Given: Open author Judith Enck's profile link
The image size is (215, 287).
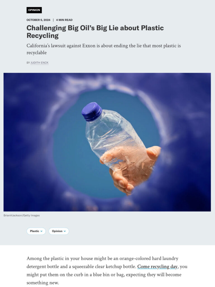Looking at the screenshot, I should (39, 63).
